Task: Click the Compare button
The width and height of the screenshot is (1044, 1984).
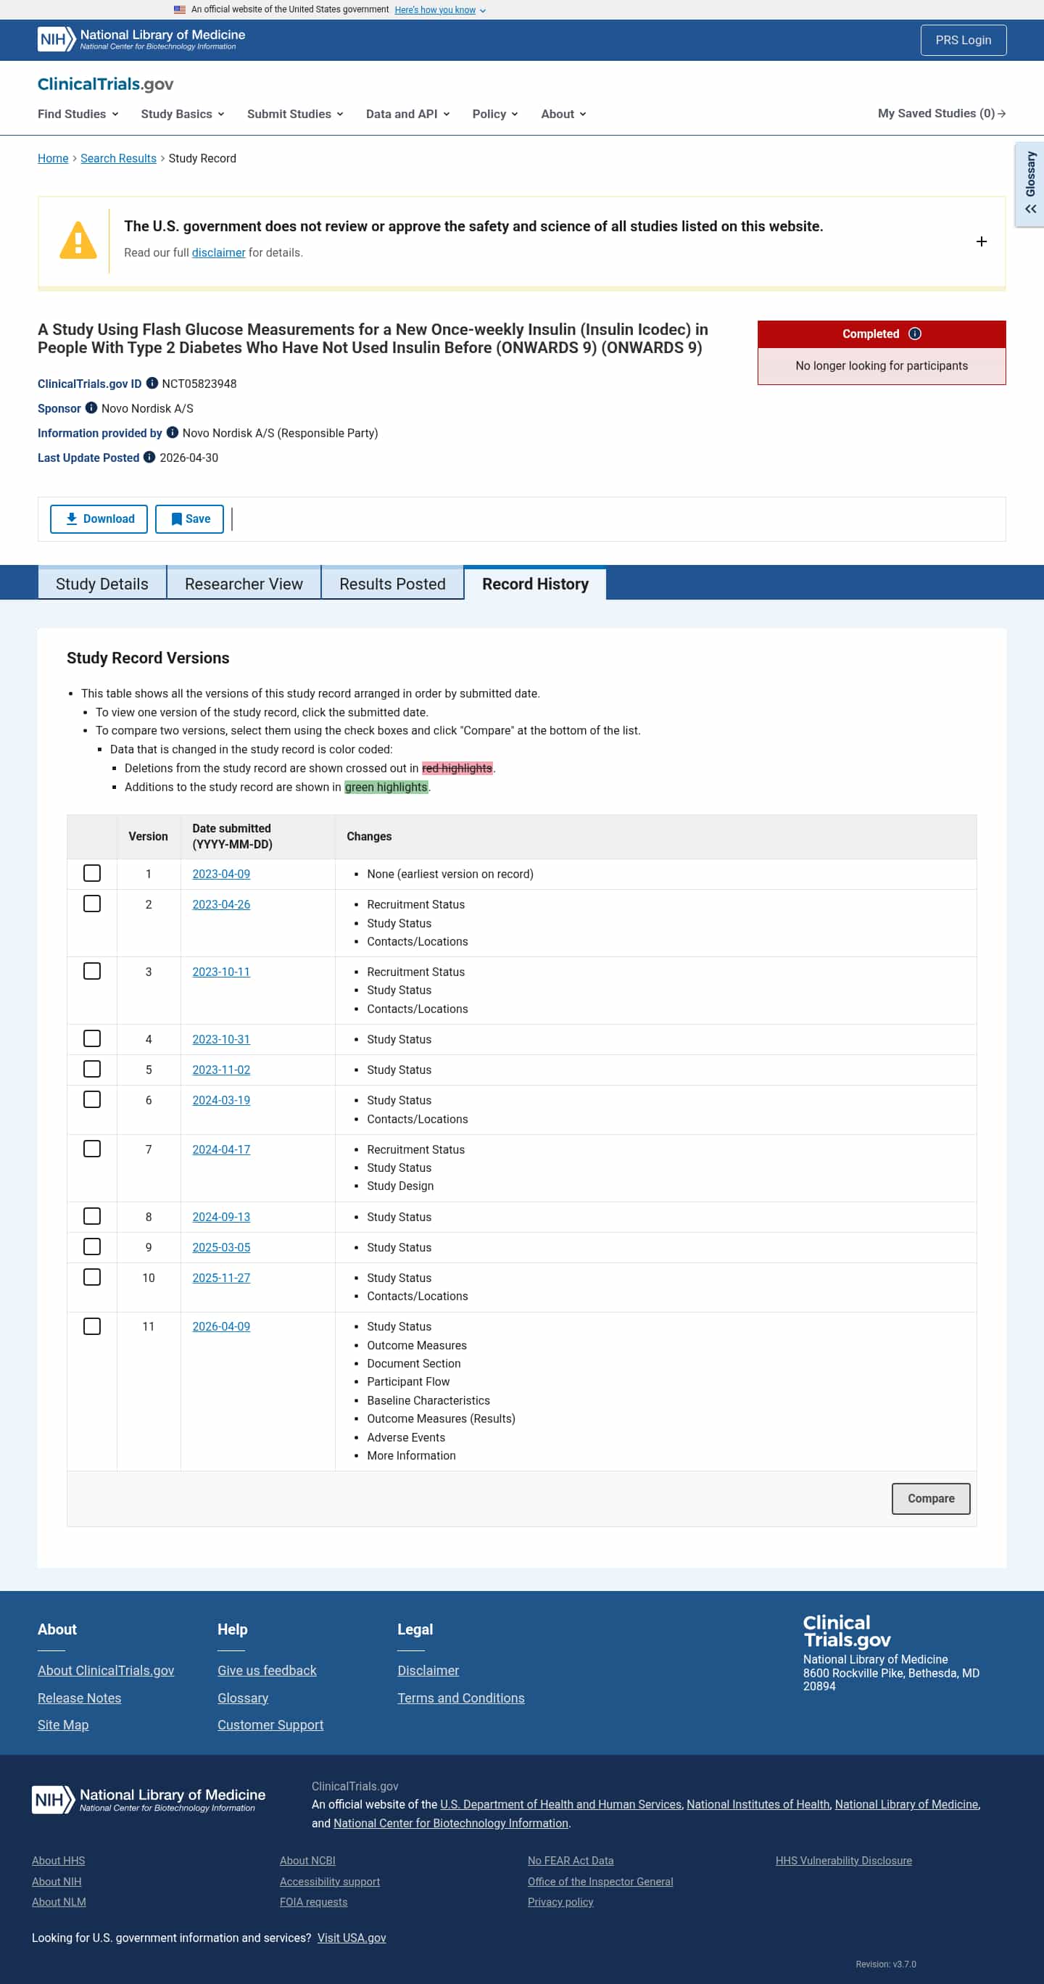Action: click(930, 1498)
